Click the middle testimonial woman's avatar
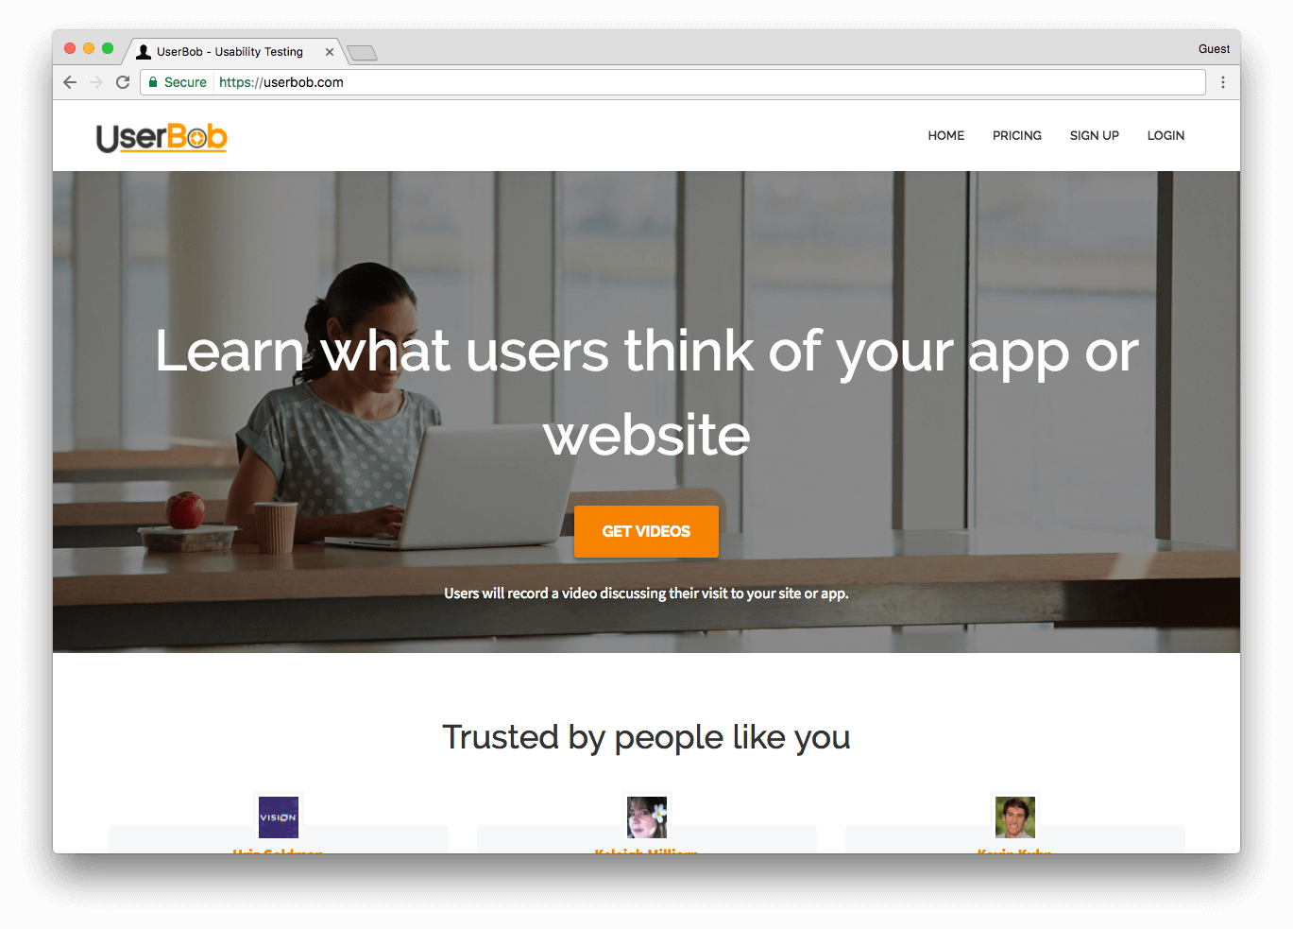 point(647,817)
